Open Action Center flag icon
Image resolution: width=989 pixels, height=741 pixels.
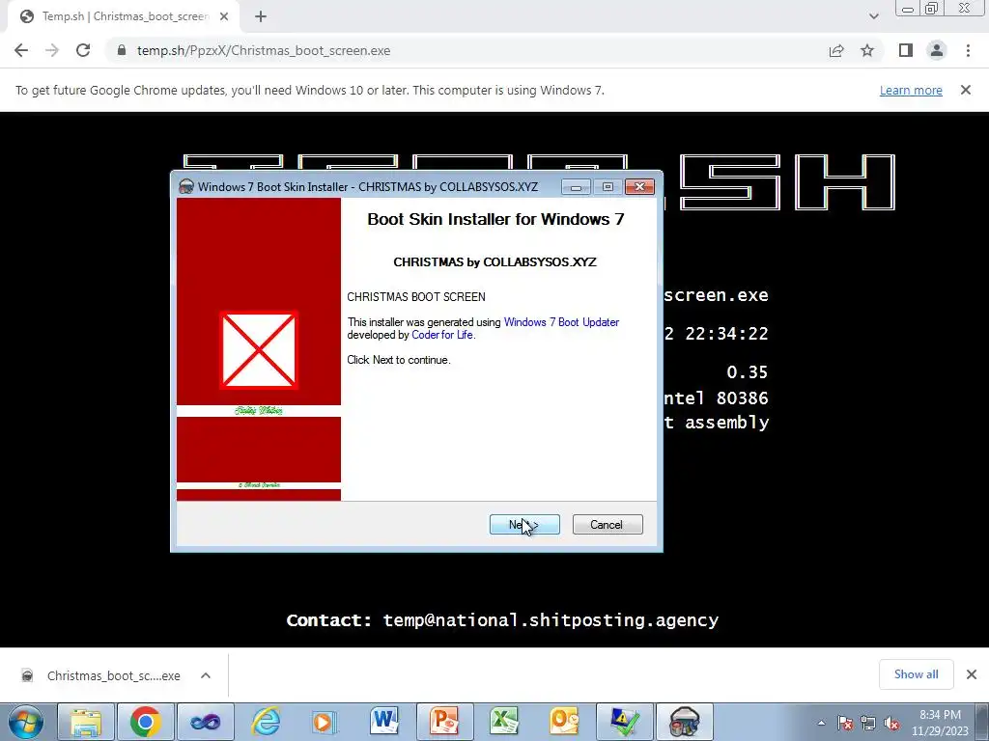tap(845, 724)
